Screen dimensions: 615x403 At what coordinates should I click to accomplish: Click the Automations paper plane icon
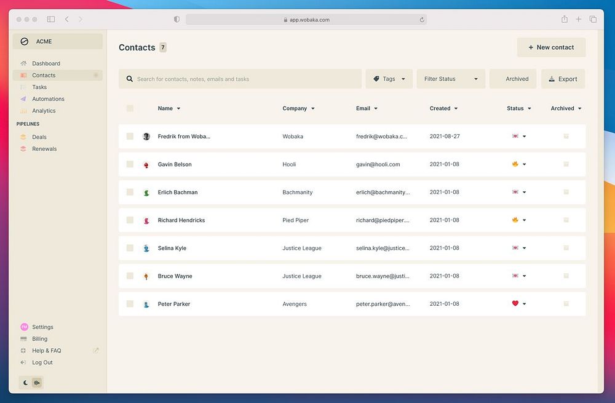(x=23, y=99)
